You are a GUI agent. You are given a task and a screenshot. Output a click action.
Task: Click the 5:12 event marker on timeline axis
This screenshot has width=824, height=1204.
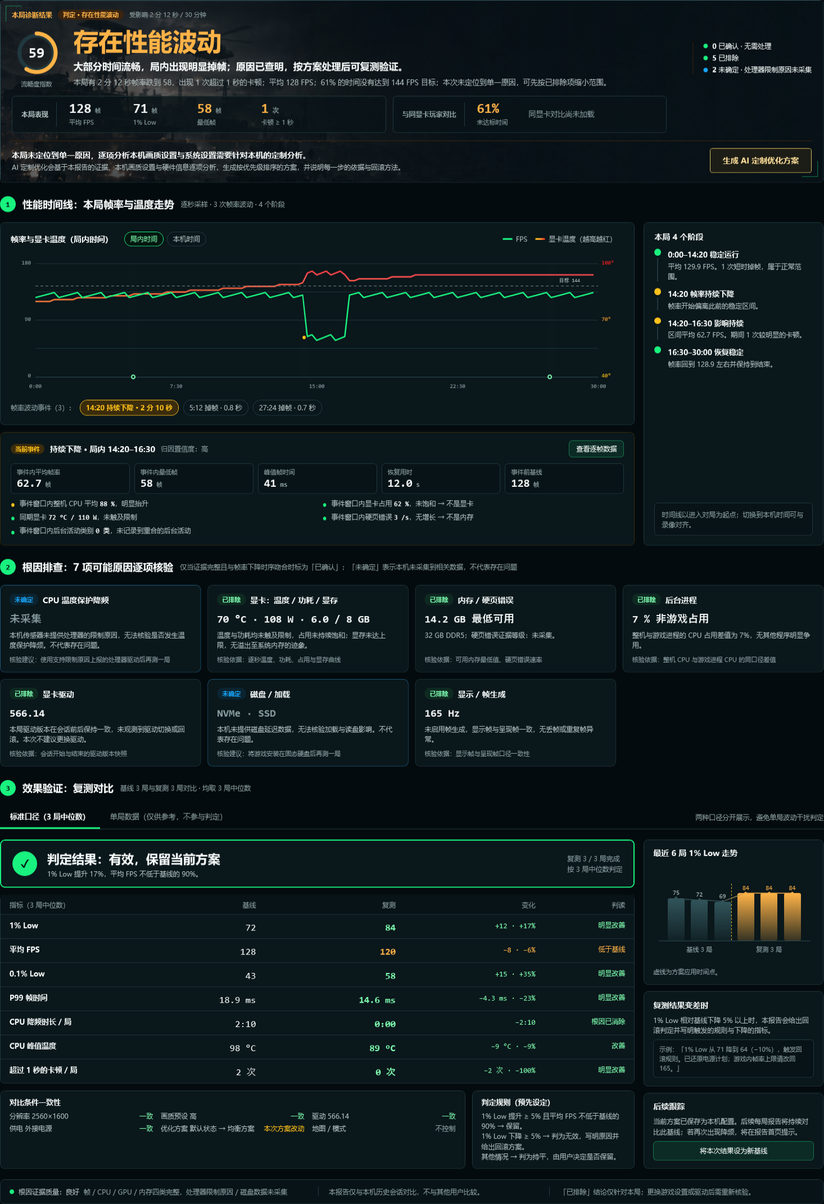pyautogui.click(x=133, y=377)
